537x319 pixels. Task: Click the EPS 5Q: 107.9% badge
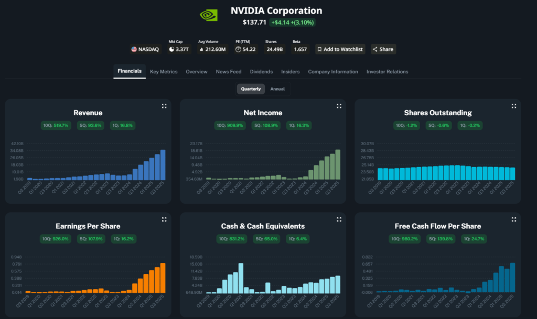[91, 239]
